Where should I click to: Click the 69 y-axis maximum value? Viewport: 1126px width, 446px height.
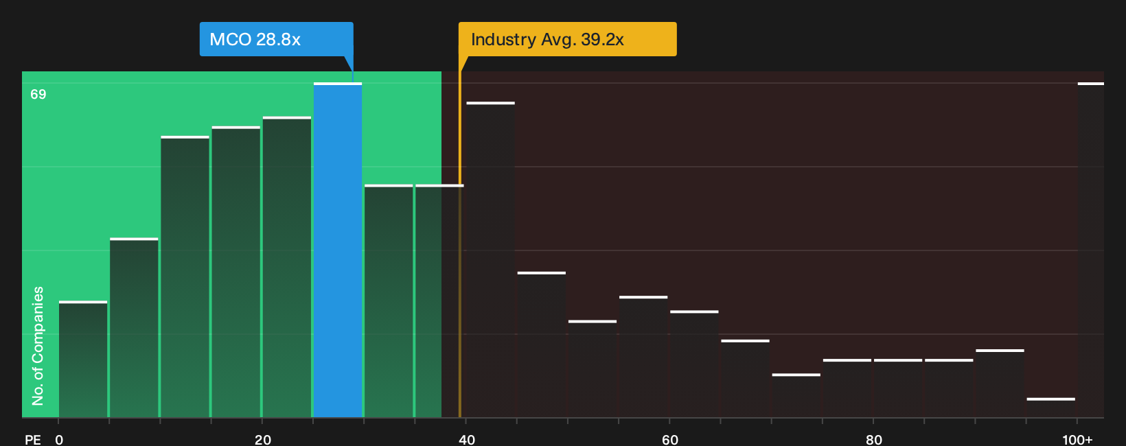pyautogui.click(x=38, y=94)
